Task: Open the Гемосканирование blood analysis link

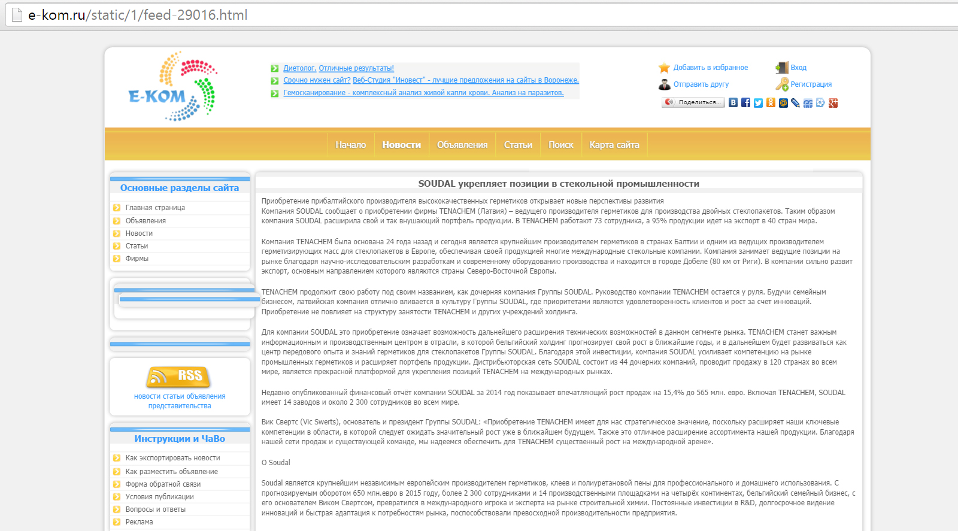Action: pos(423,93)
